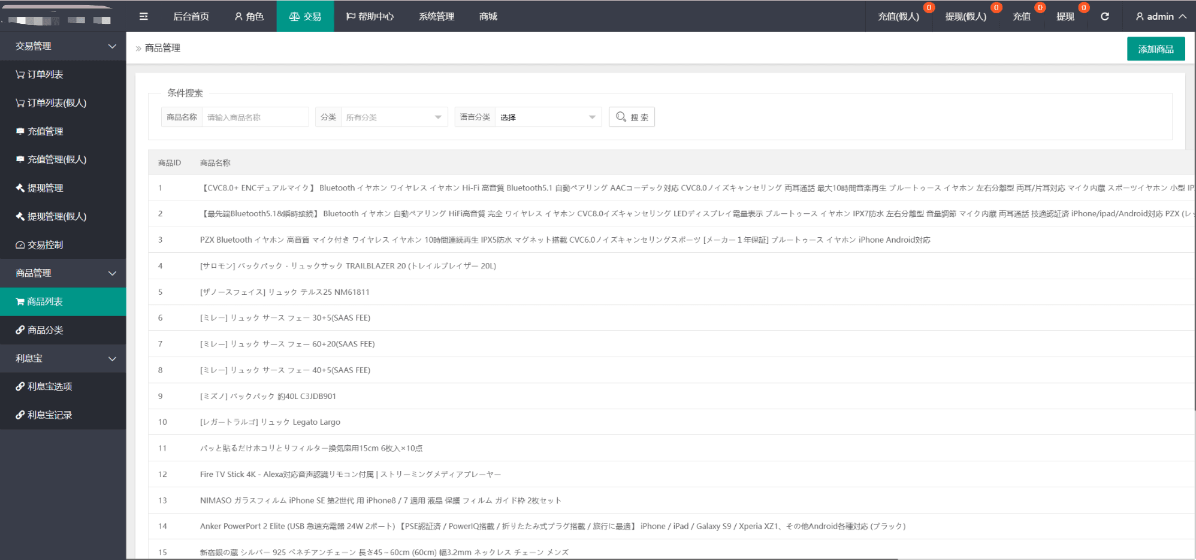Select the 订单列表 cart icon in sidebar
Screen dimensions: 1196x560
click(x=20, y=74)
